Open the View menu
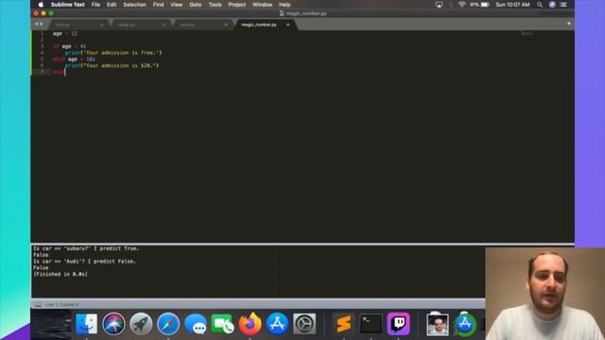 click(x=177, y=5)
